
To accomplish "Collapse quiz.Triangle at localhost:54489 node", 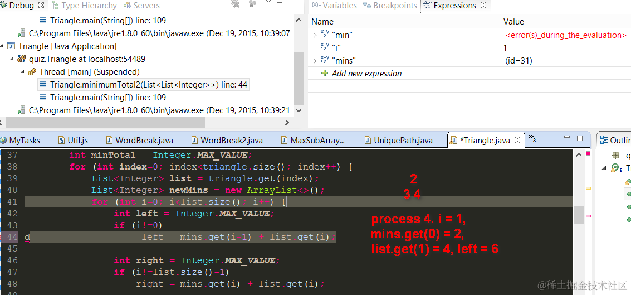I will [x=12, y=59].
